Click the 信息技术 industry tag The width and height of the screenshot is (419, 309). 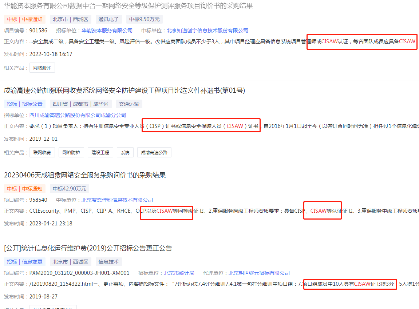coord(108,262)
